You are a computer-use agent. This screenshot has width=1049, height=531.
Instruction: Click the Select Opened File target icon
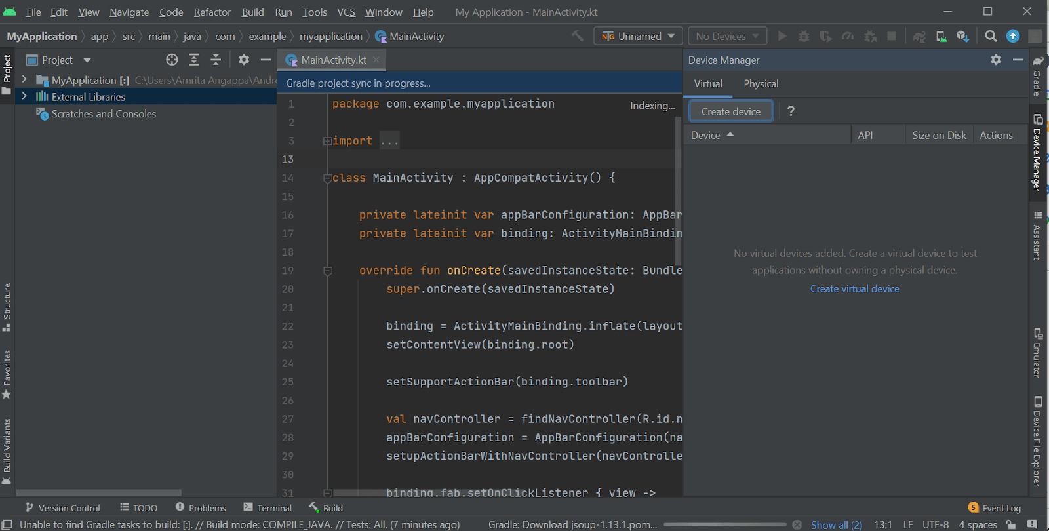click(172, 60)
